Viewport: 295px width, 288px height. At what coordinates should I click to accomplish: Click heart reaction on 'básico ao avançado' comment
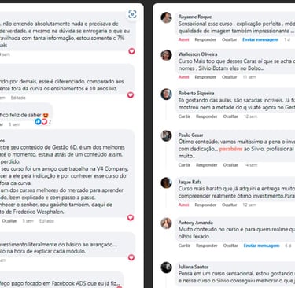pos(131,257)
